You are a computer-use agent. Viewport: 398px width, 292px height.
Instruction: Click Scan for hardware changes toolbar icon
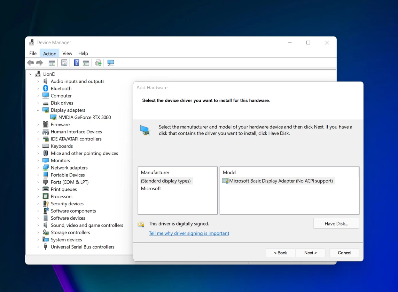point(111,63)
